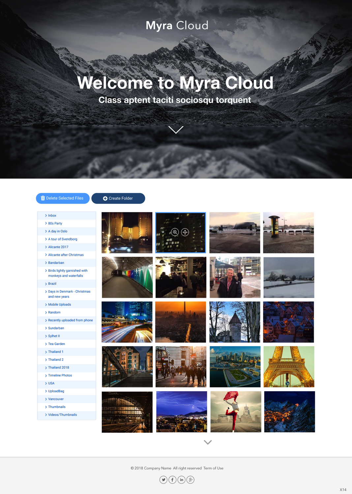Viewport: 352px width, 494px height.
Task: Open the Google Plus social icon in footer
Action: (191, 480)
